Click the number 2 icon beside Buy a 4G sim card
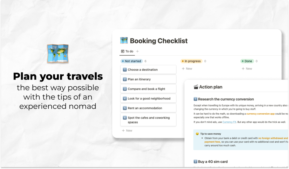Screen dimensions: 289x169 [195, 162]
